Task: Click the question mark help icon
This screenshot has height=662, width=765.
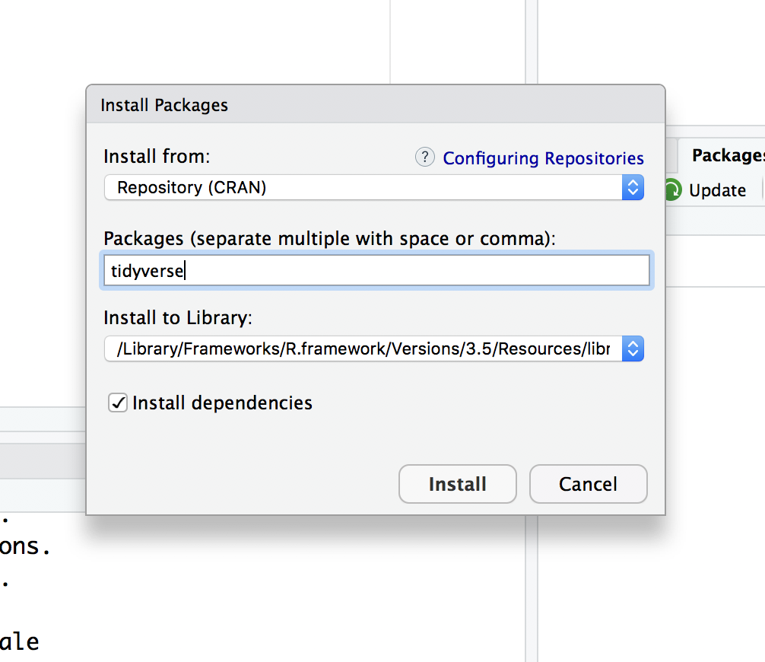Action: [x=424, y=158]
